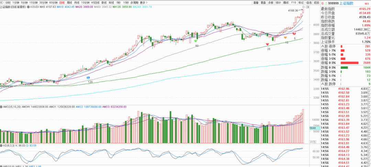Select the 5秒 period
This screenshot has height=167, width=371.
[x=118, y=3]
